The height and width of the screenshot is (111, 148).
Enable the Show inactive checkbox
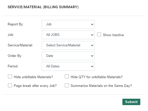point(99,34)
